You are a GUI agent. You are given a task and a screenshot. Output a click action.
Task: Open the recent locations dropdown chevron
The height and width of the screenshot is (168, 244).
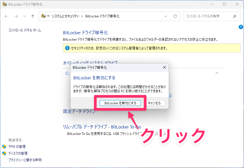pyautogui.click(x=24, y=16)
